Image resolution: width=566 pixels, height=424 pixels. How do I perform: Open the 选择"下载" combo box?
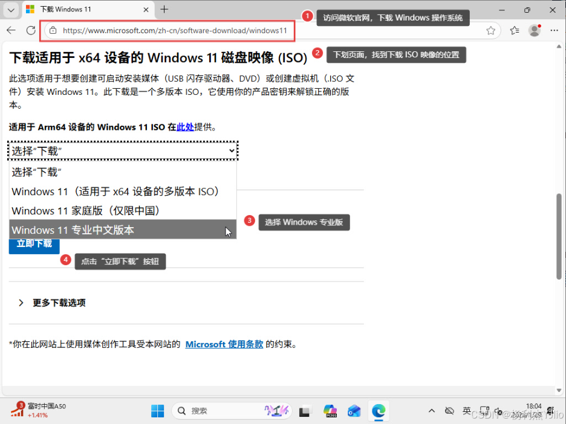(x=121, y=150)
